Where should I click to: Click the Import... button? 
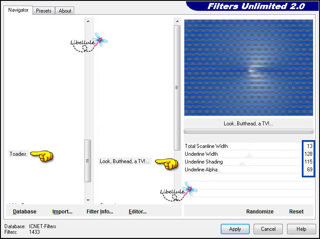[x=62, y=211]
